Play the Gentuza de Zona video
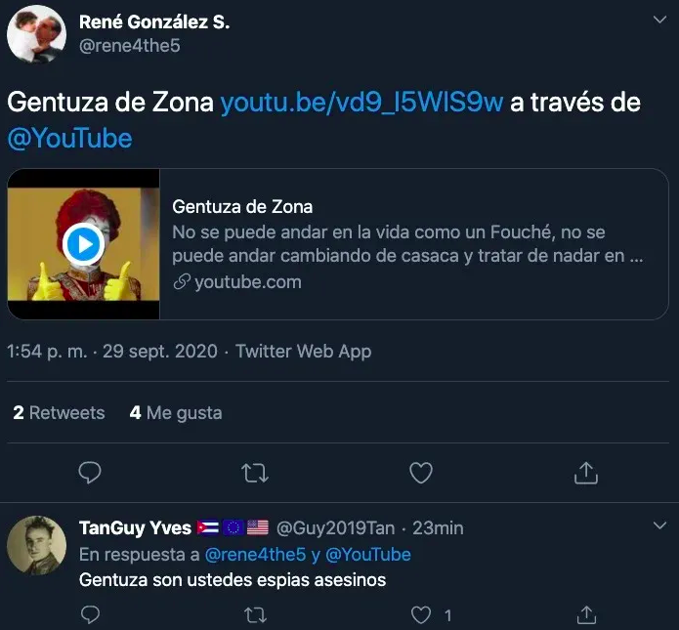The height and width of the screenshot is (630, 679). [83, 244]
